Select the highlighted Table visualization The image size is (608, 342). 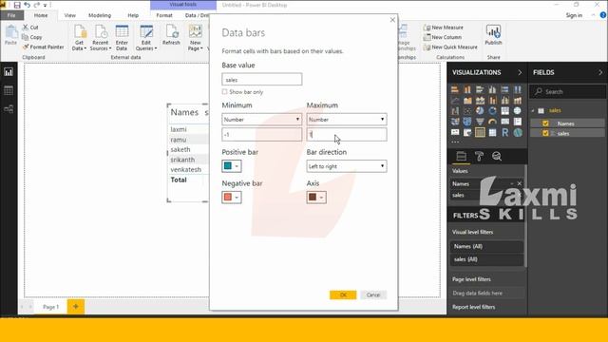(x=480, y=133)
